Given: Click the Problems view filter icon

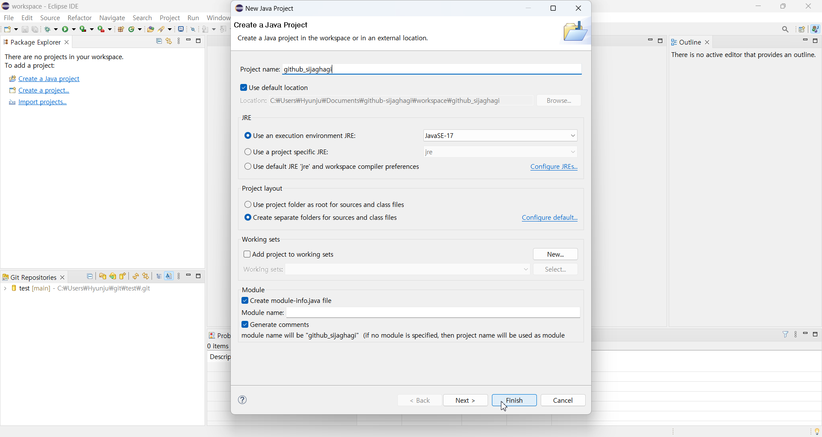Looking at the screenshot, I should 786,335.
